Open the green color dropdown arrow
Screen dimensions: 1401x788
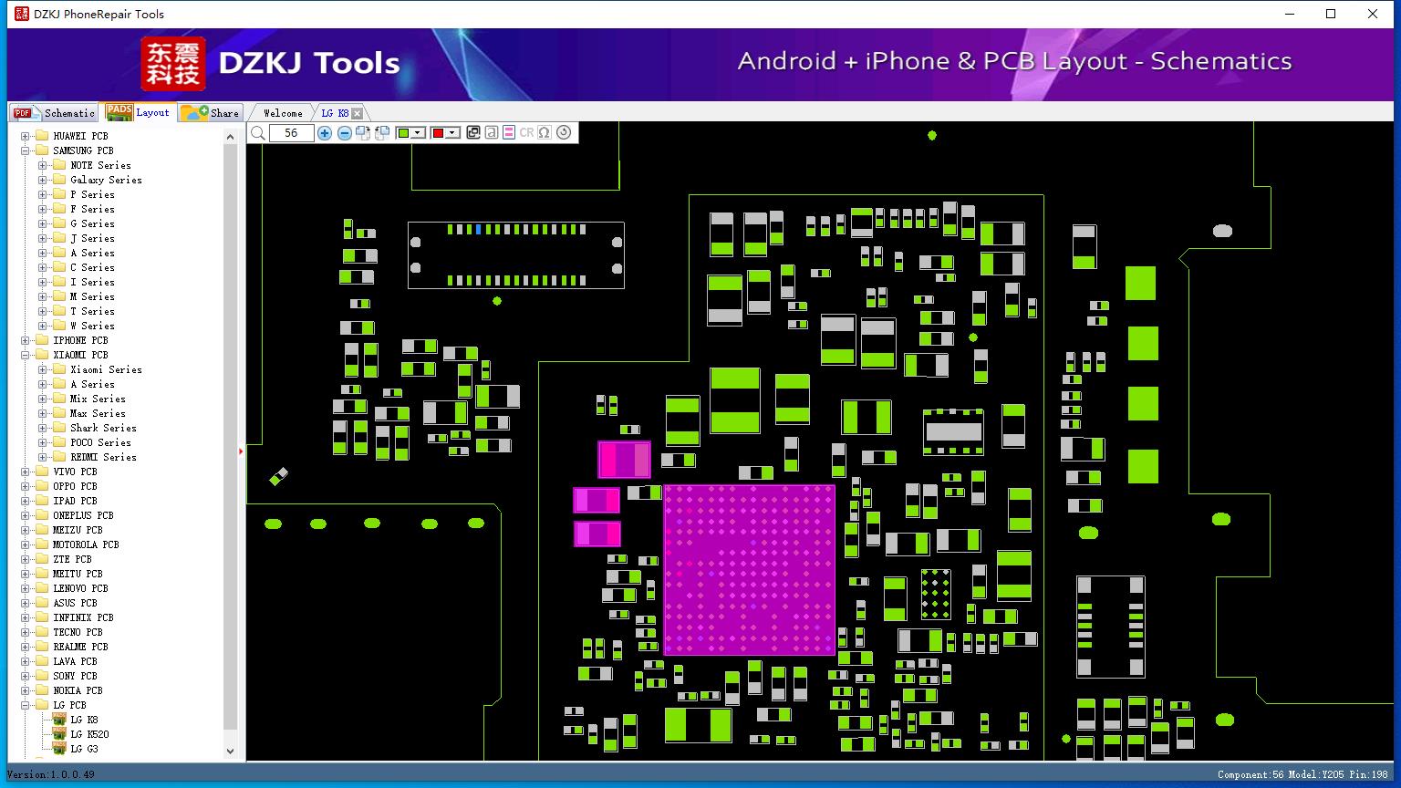tap(418, 133)
